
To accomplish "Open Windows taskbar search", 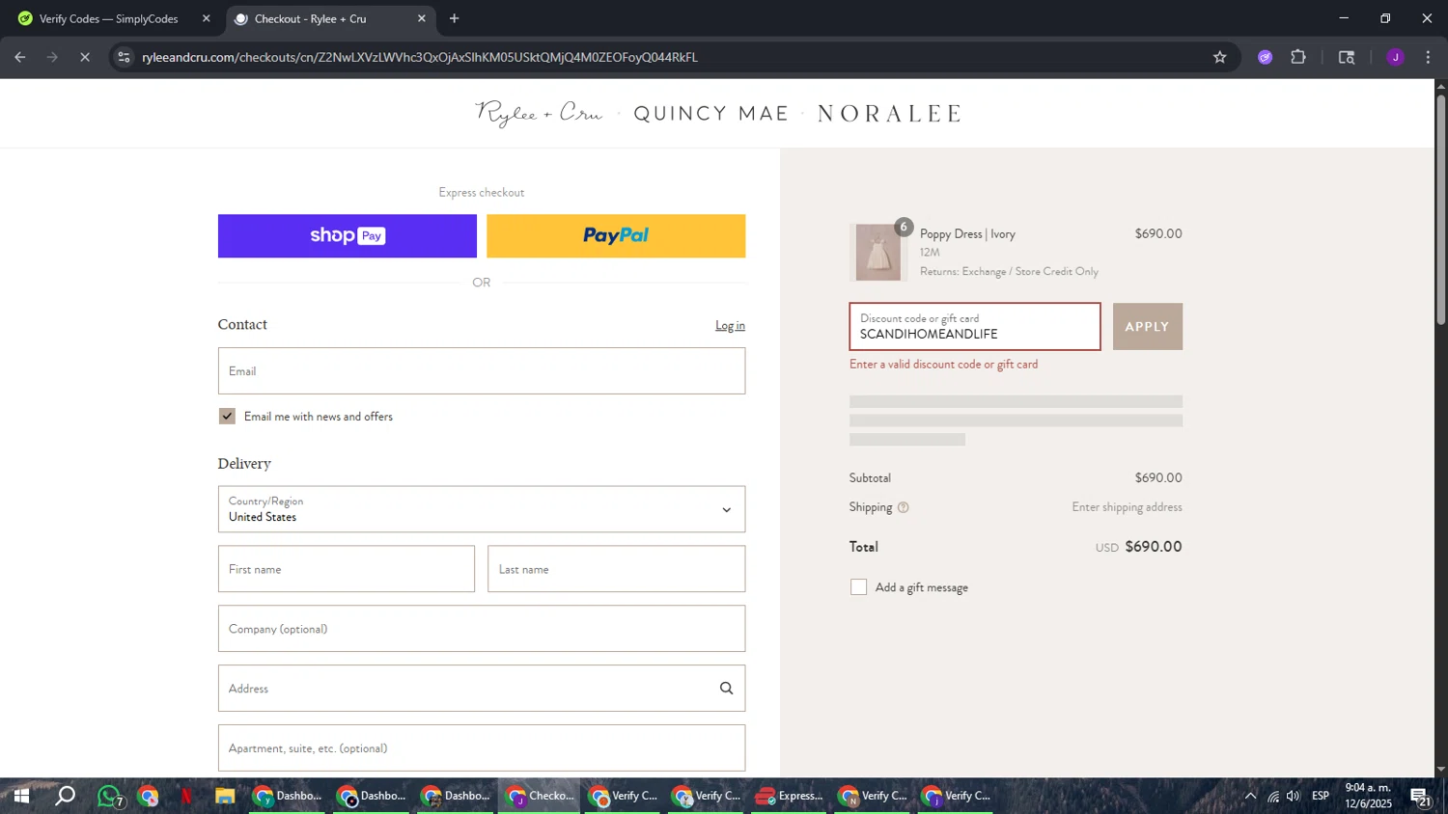I will pos(65,797).
